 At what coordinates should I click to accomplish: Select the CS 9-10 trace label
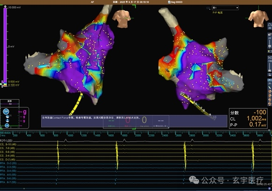tap(7, 144)
